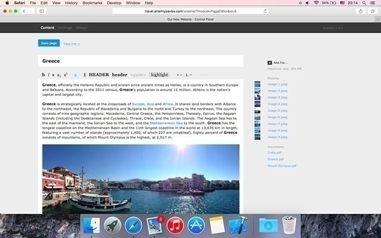Open the Greece.pdf document link
The height and width of the screenshot is (238, 381).
click(276, 159)
